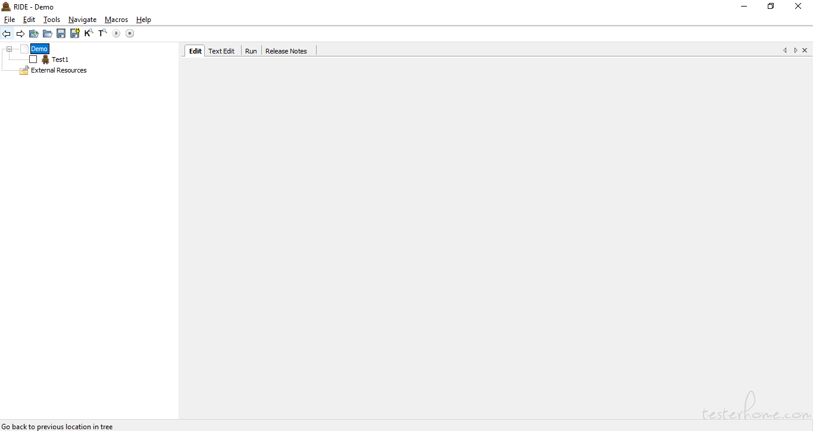Click the RIDE application icon in the title bar
The width and height of the screenshot is (813, 431).
(6, 7)
